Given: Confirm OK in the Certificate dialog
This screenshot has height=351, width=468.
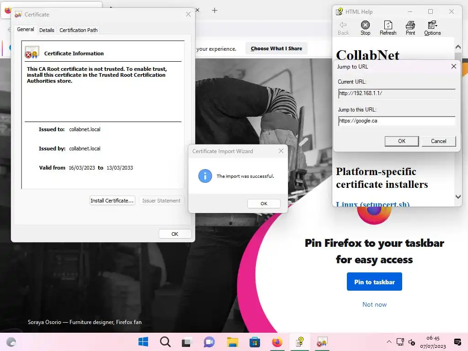Looking at the screenshot, I should 175,234.
